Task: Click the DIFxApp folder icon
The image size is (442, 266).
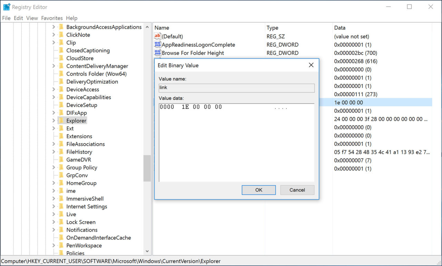Action: [x=61, y=113]
